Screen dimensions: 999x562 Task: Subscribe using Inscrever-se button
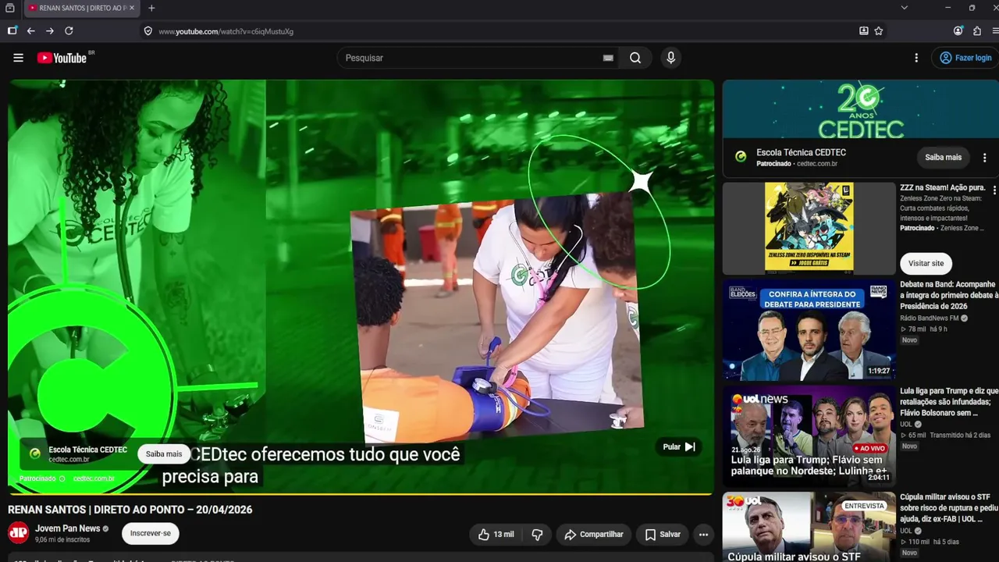pos(151,534)
